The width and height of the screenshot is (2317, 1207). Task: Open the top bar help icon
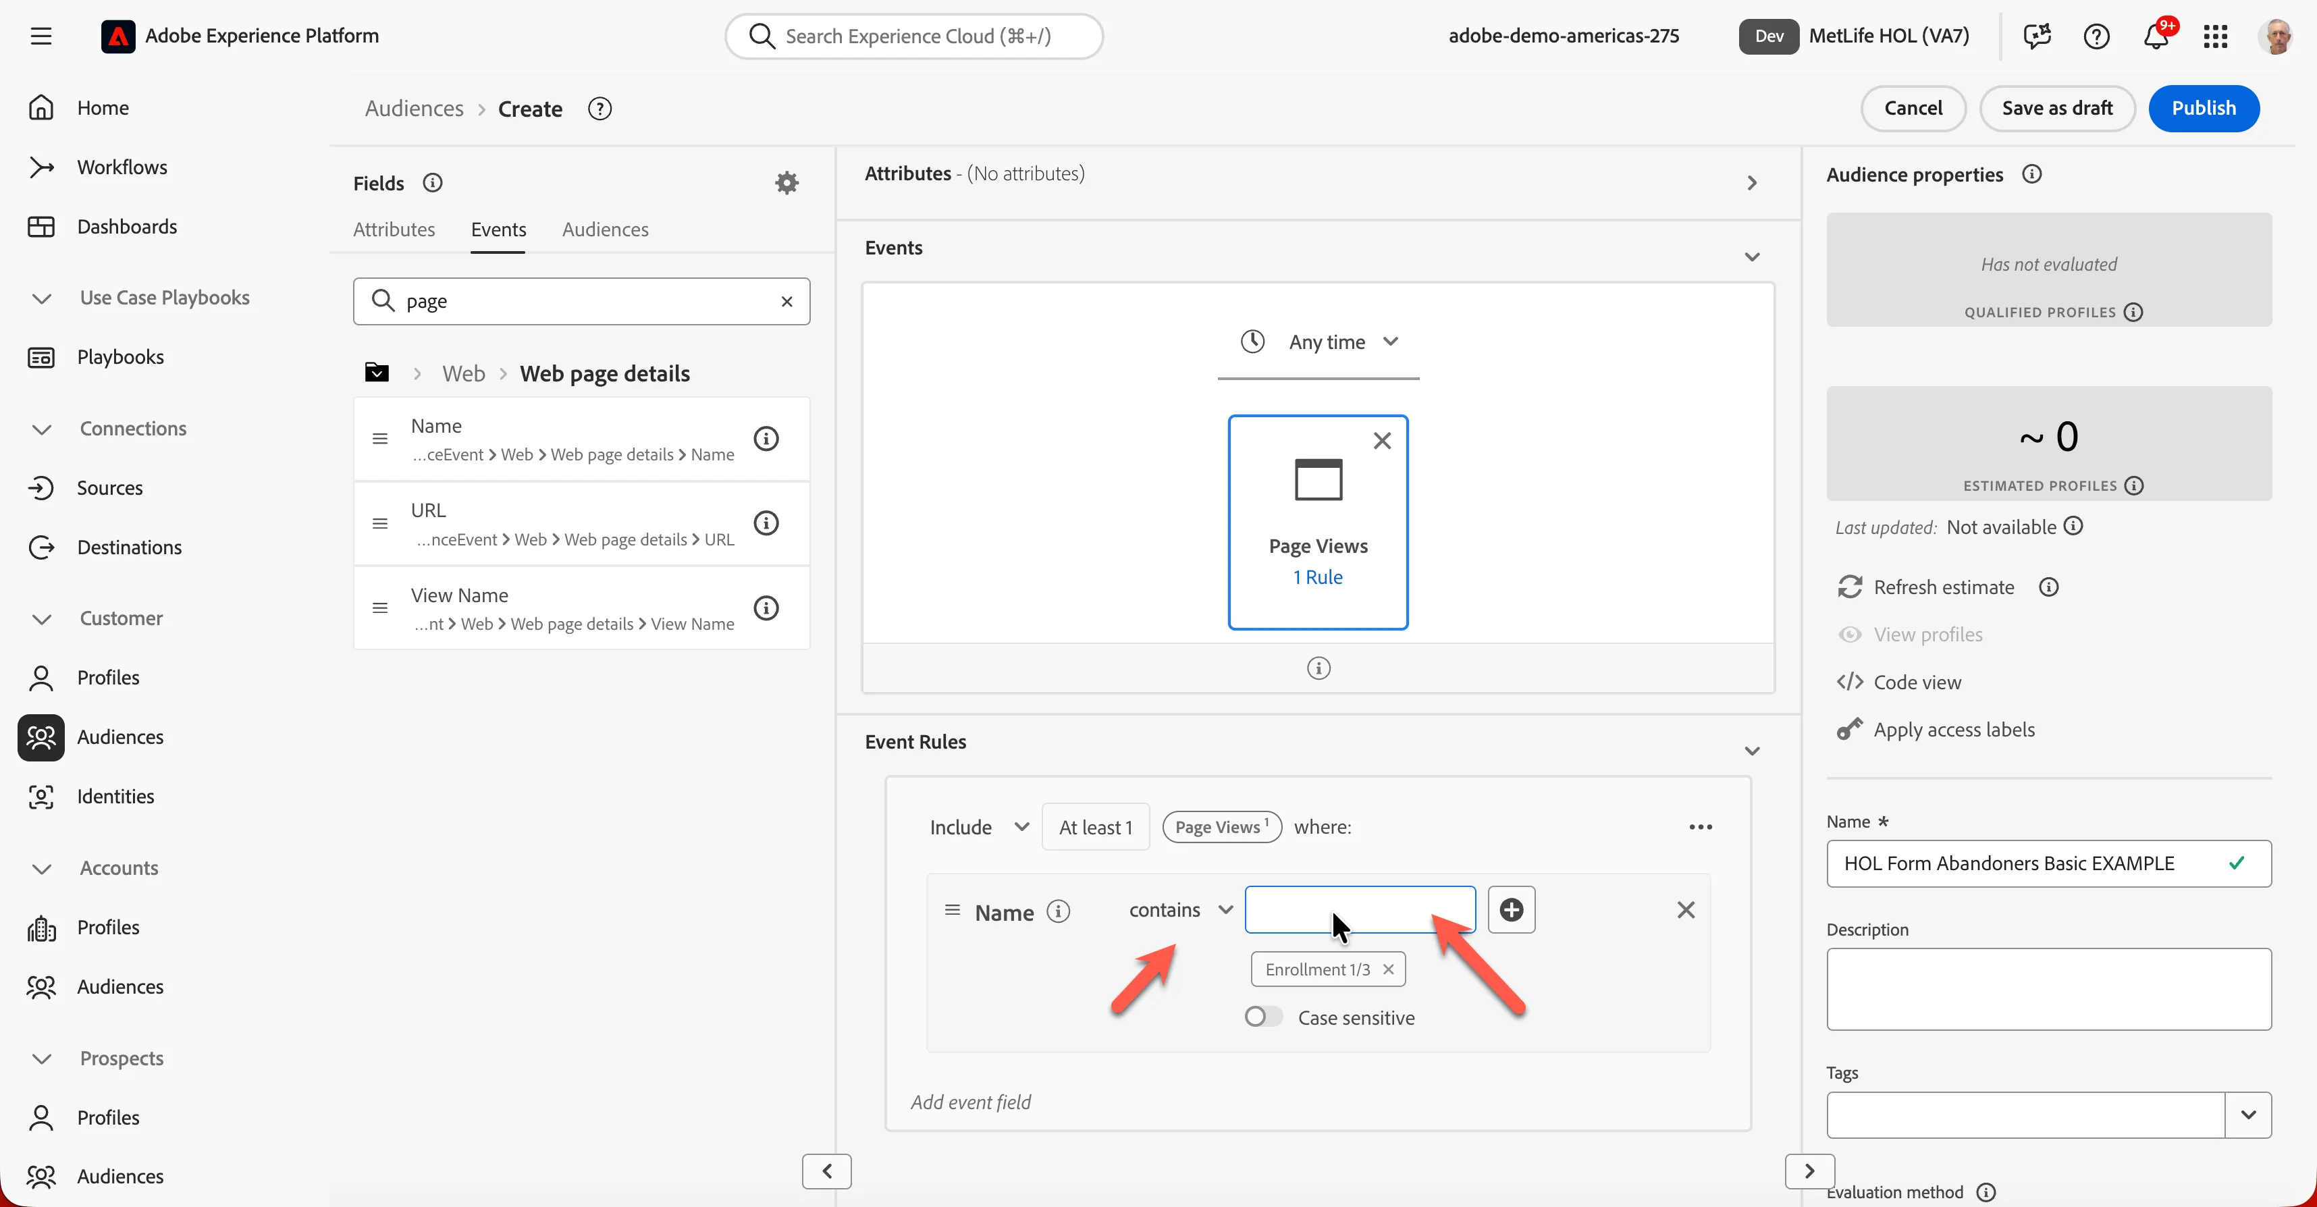click(2097, 36)
